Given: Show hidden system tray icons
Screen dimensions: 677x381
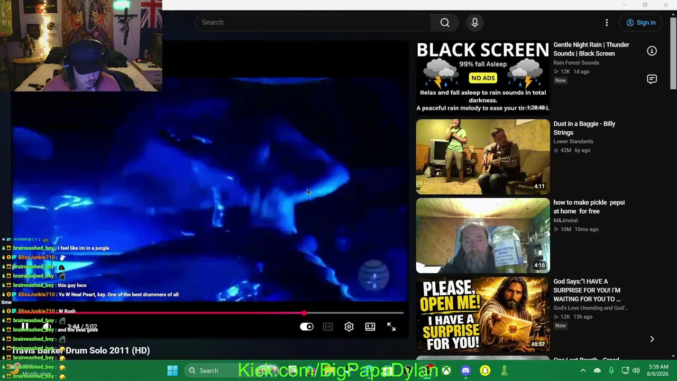Looking at the screenshot, I should (x=583, y=370).
